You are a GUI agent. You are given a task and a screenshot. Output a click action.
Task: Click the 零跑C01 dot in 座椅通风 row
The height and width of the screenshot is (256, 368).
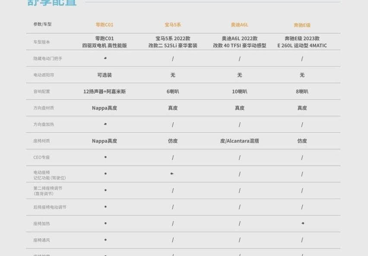pos(105,240)
